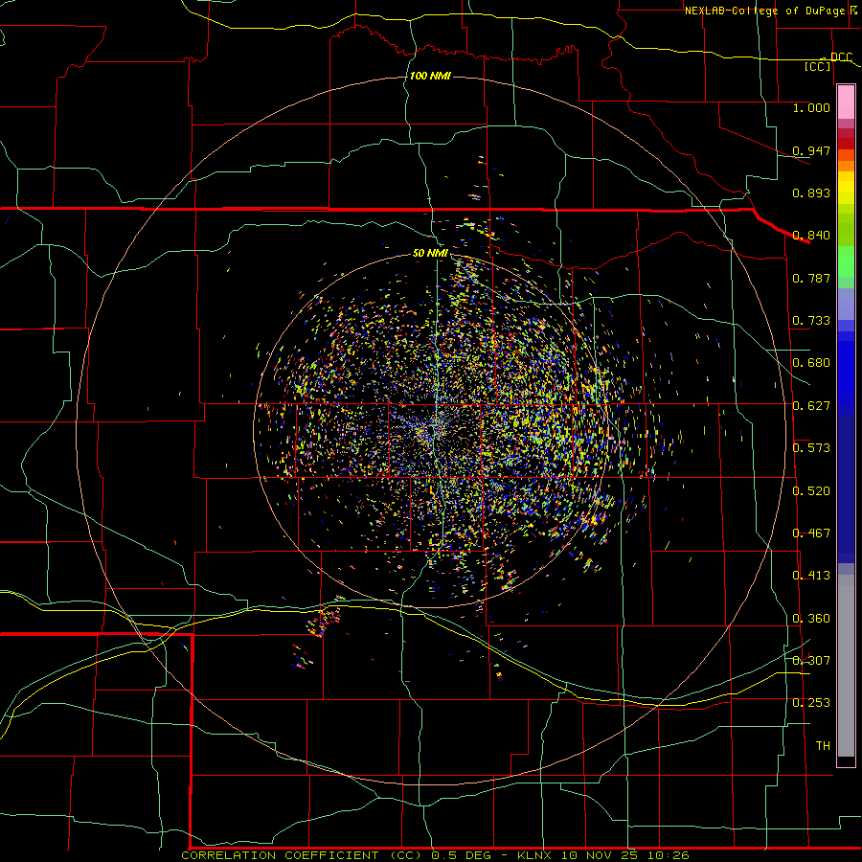This screenshot has width=862, height=862.
Task: Select the 0.573 scale value
Action: [811, 448]
